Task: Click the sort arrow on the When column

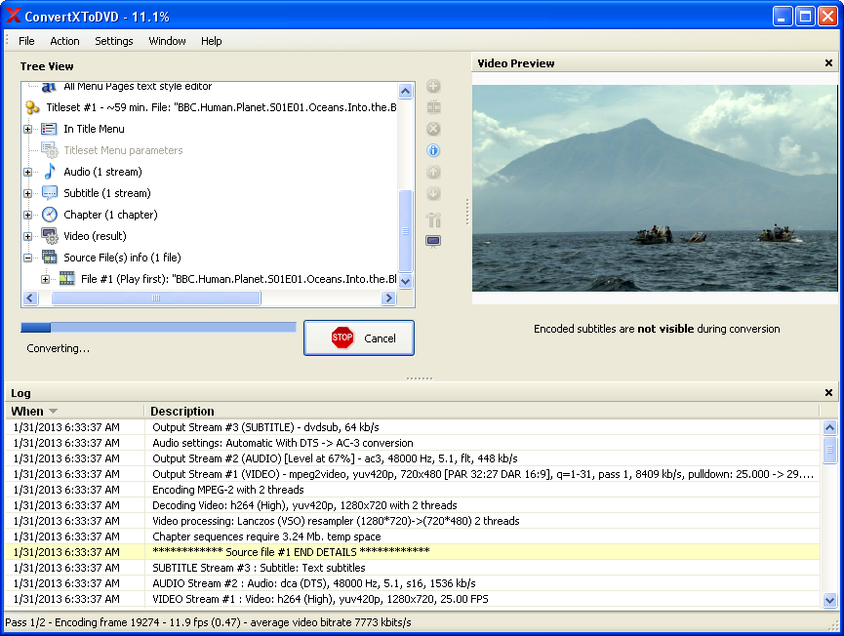Action: 53,412
